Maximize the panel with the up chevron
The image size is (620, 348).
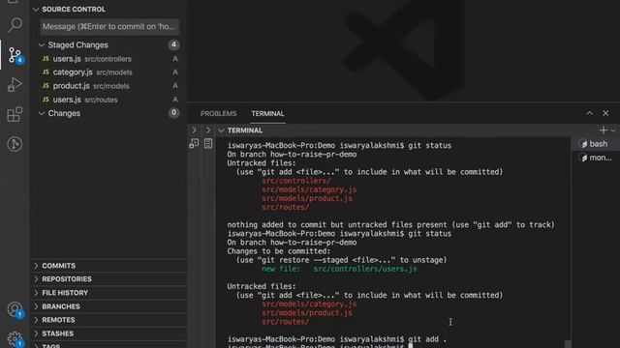(590, 113)
